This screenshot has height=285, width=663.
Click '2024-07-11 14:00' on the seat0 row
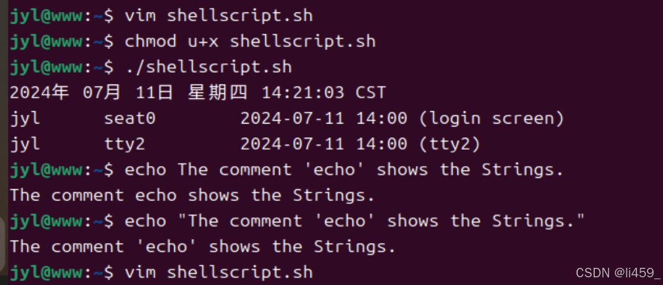point(324,119)
